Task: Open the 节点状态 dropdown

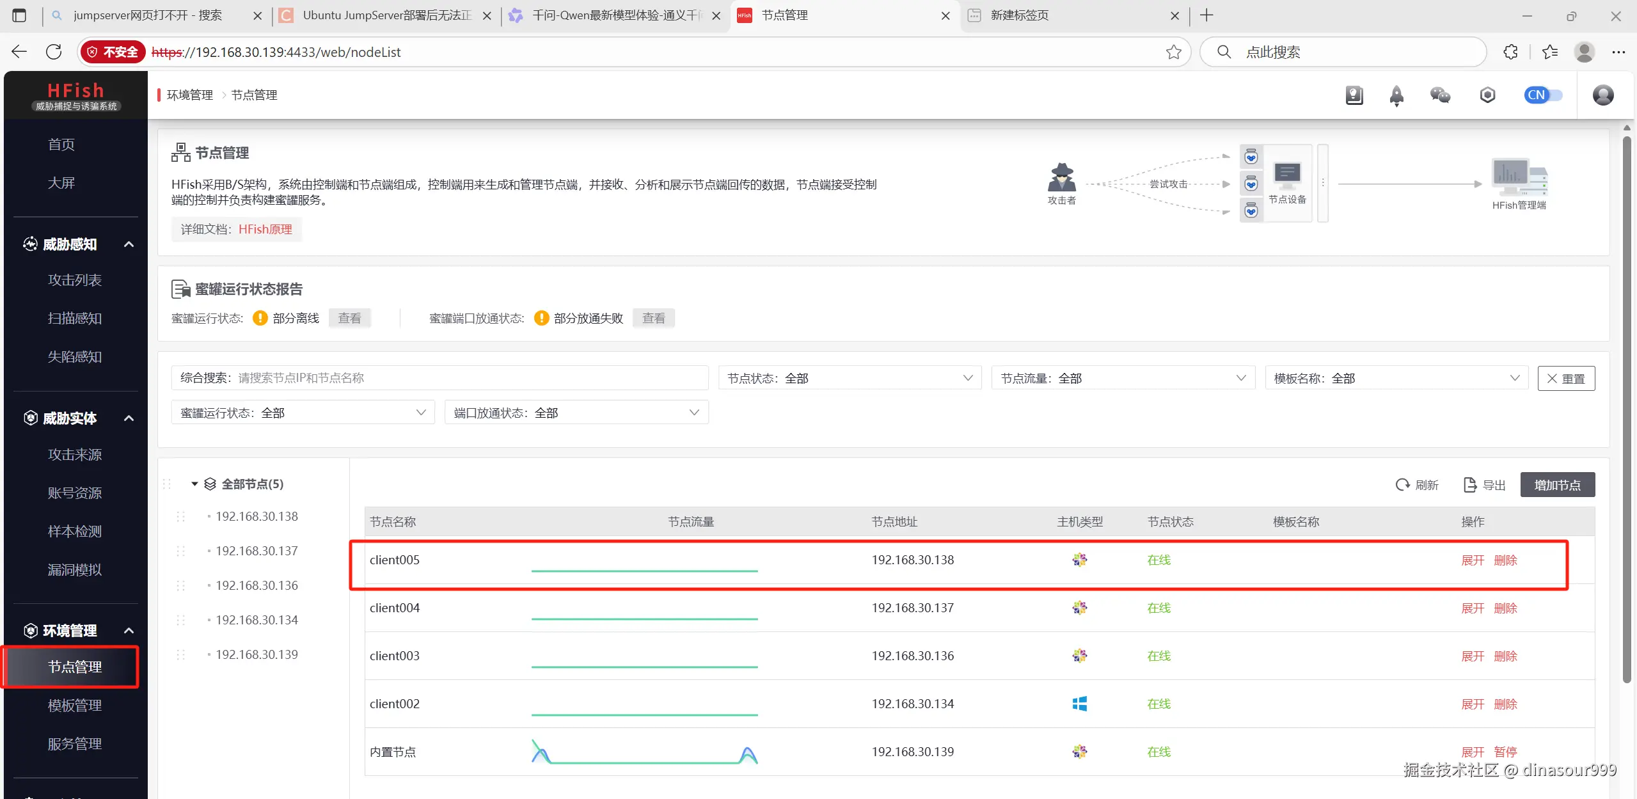Action: [850, 378]
